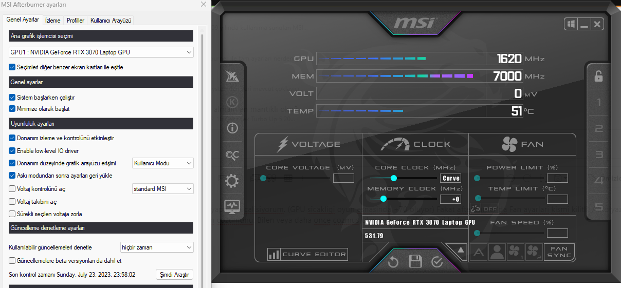Toggle 'Seçimleri diğer benzer ekran kartları ile eşitle'

pos(12,67)
